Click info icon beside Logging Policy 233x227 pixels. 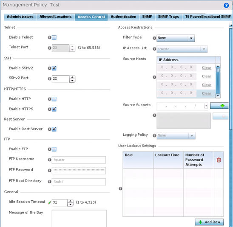coord(154,135)
